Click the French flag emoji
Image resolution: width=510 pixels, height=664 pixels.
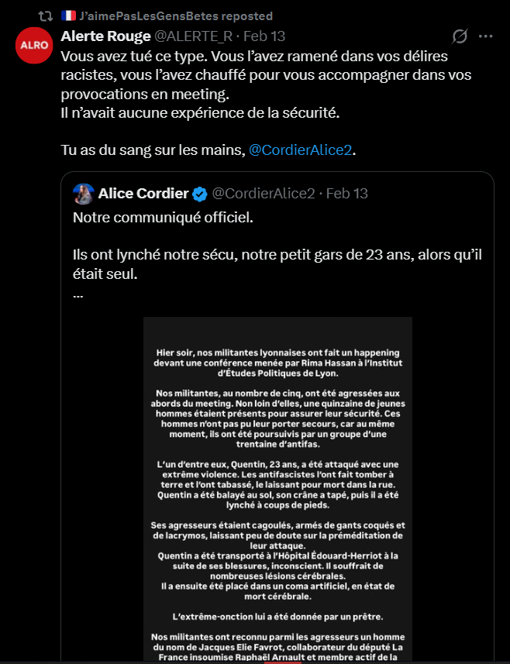click(68, 15)
